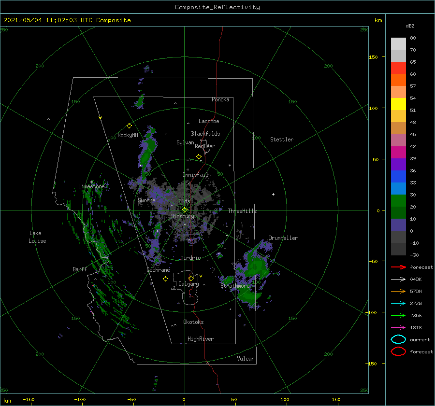Click the 04DK legend text
The height and width of the screenshot is (406, 435).
tap(416, 279)
